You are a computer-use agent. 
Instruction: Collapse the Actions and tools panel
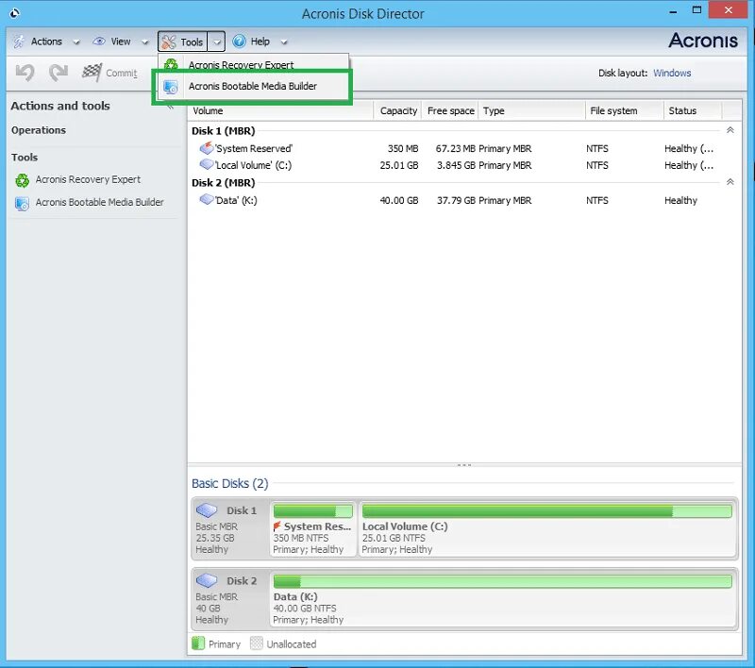point(170,107)
